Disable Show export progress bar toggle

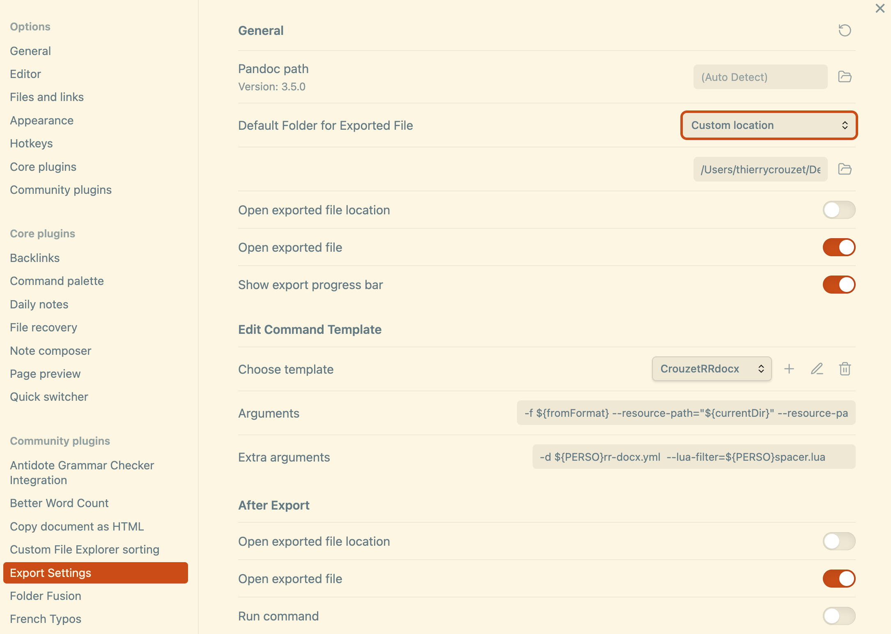838,285
